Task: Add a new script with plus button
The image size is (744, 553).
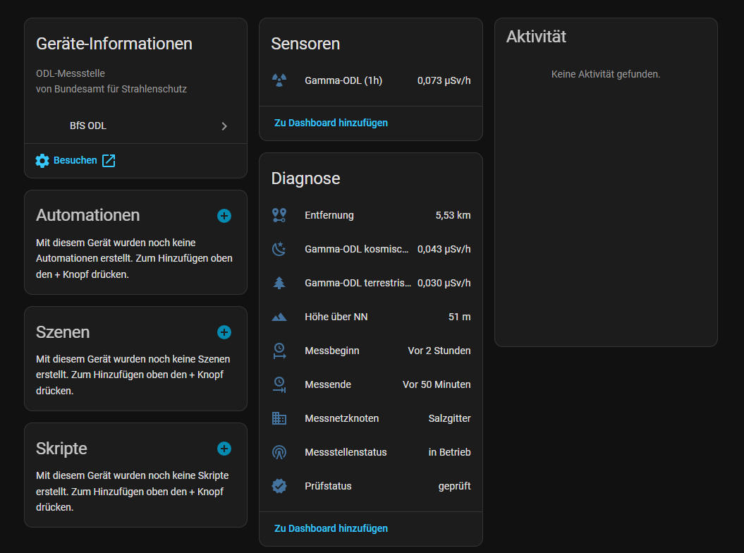Action: pos(224,449)
